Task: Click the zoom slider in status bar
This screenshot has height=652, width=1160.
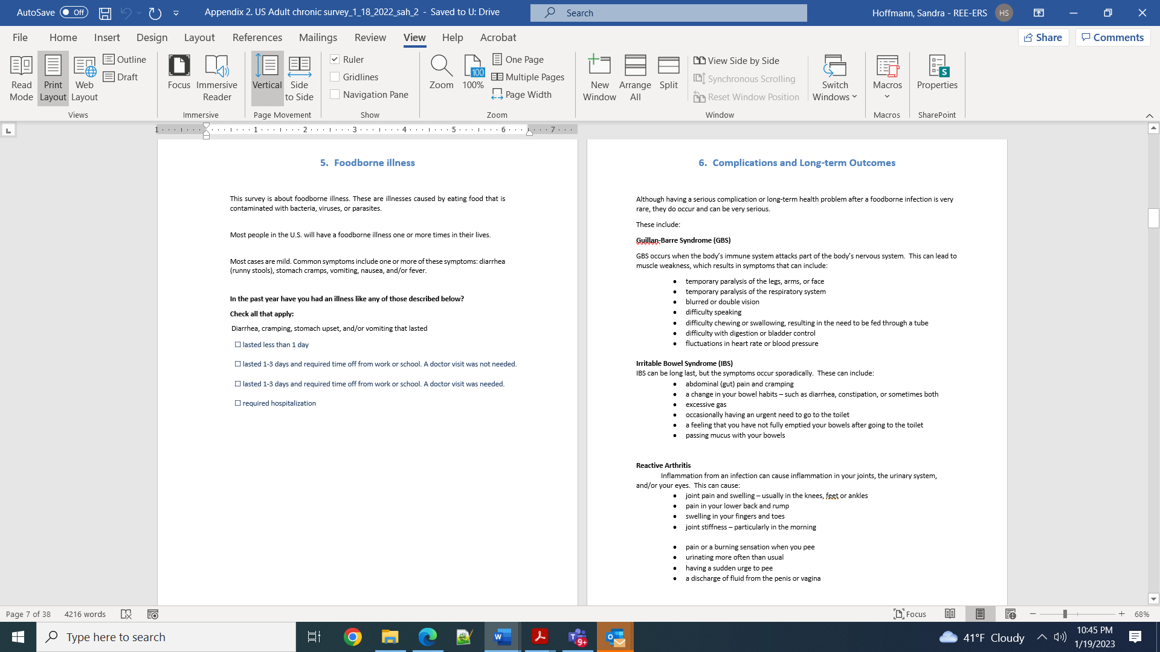Action: tap(1065, 614)
